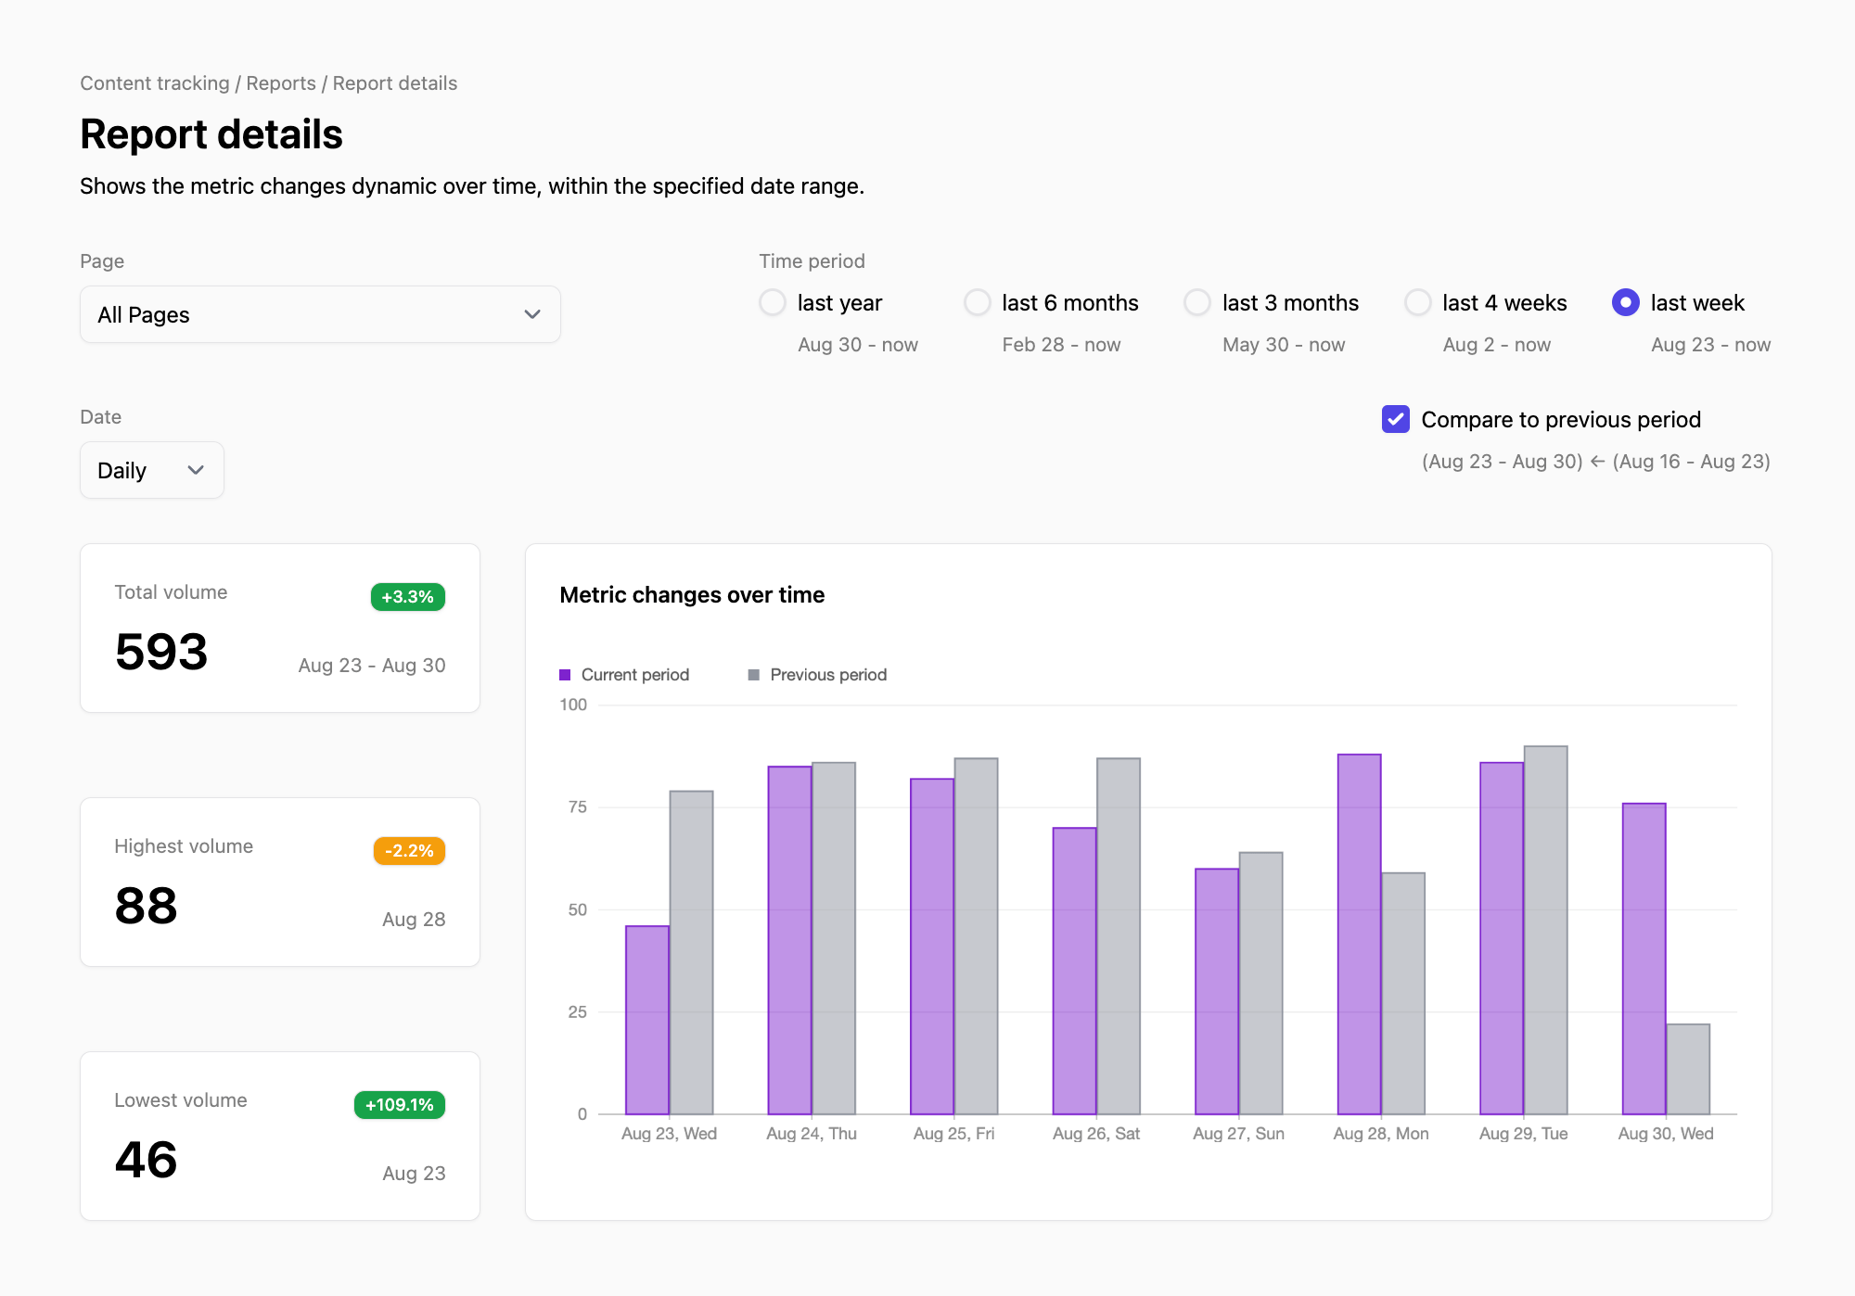Screen dimensions: 1855x1296
Task: Click the Aug 30 previous period bar
Action: click(1688, 1069)
